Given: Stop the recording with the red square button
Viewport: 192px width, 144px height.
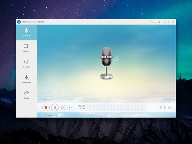Looking at the screenshot, I should click(46, 107).
